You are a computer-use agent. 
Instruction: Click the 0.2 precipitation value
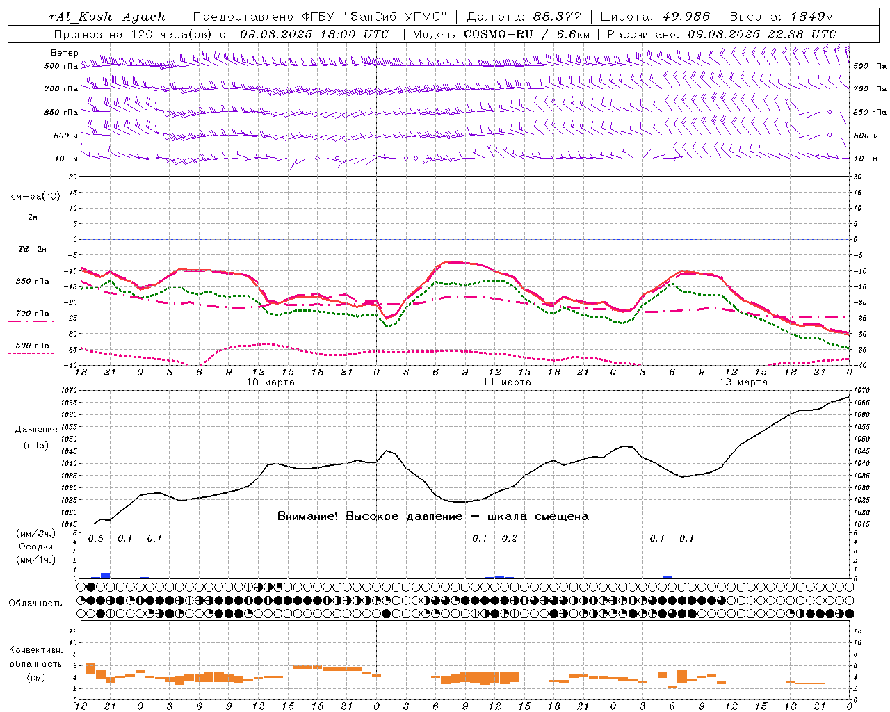point(510,539)
